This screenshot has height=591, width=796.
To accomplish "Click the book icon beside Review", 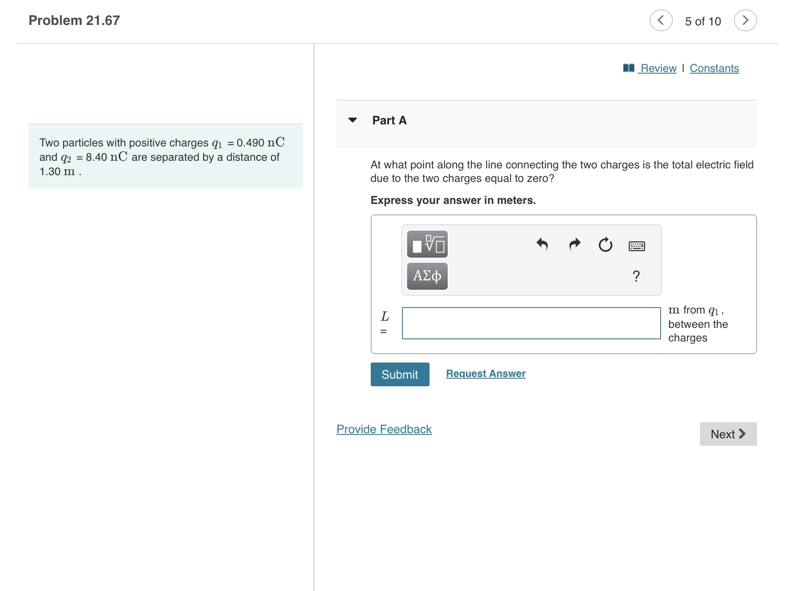I will [629, 68].
